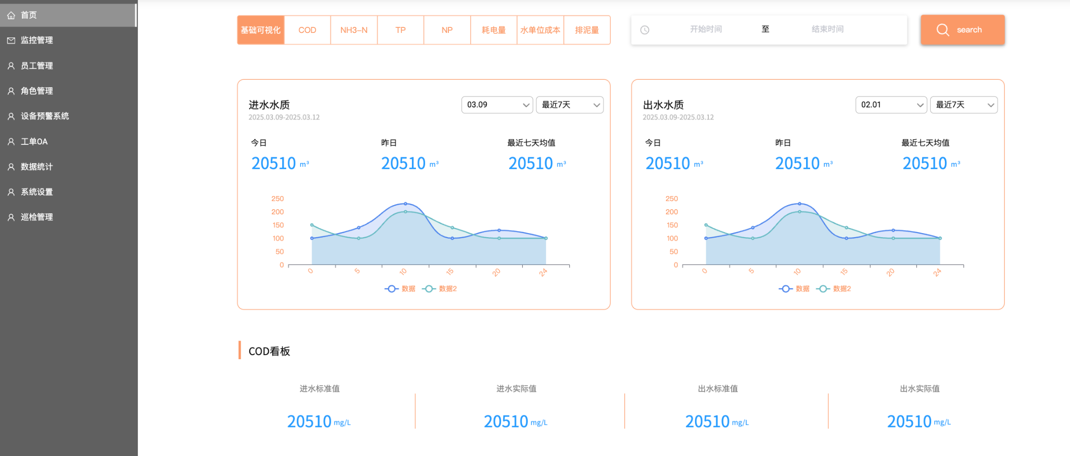Click the person icon beside 设备预警系统
Viewport: 1070px width, 456px height.
11,116
